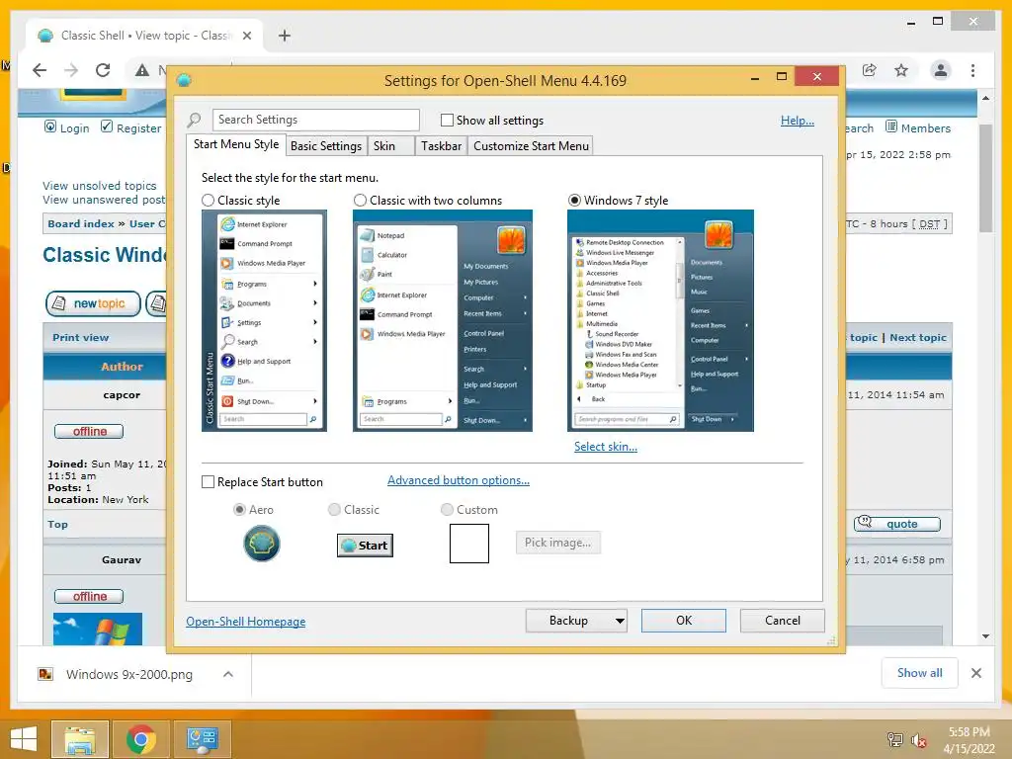Image resolution: width=1012 pixels, height=759 pixels.
Task: Choose Custom button radio option
Action: point(447,510)
